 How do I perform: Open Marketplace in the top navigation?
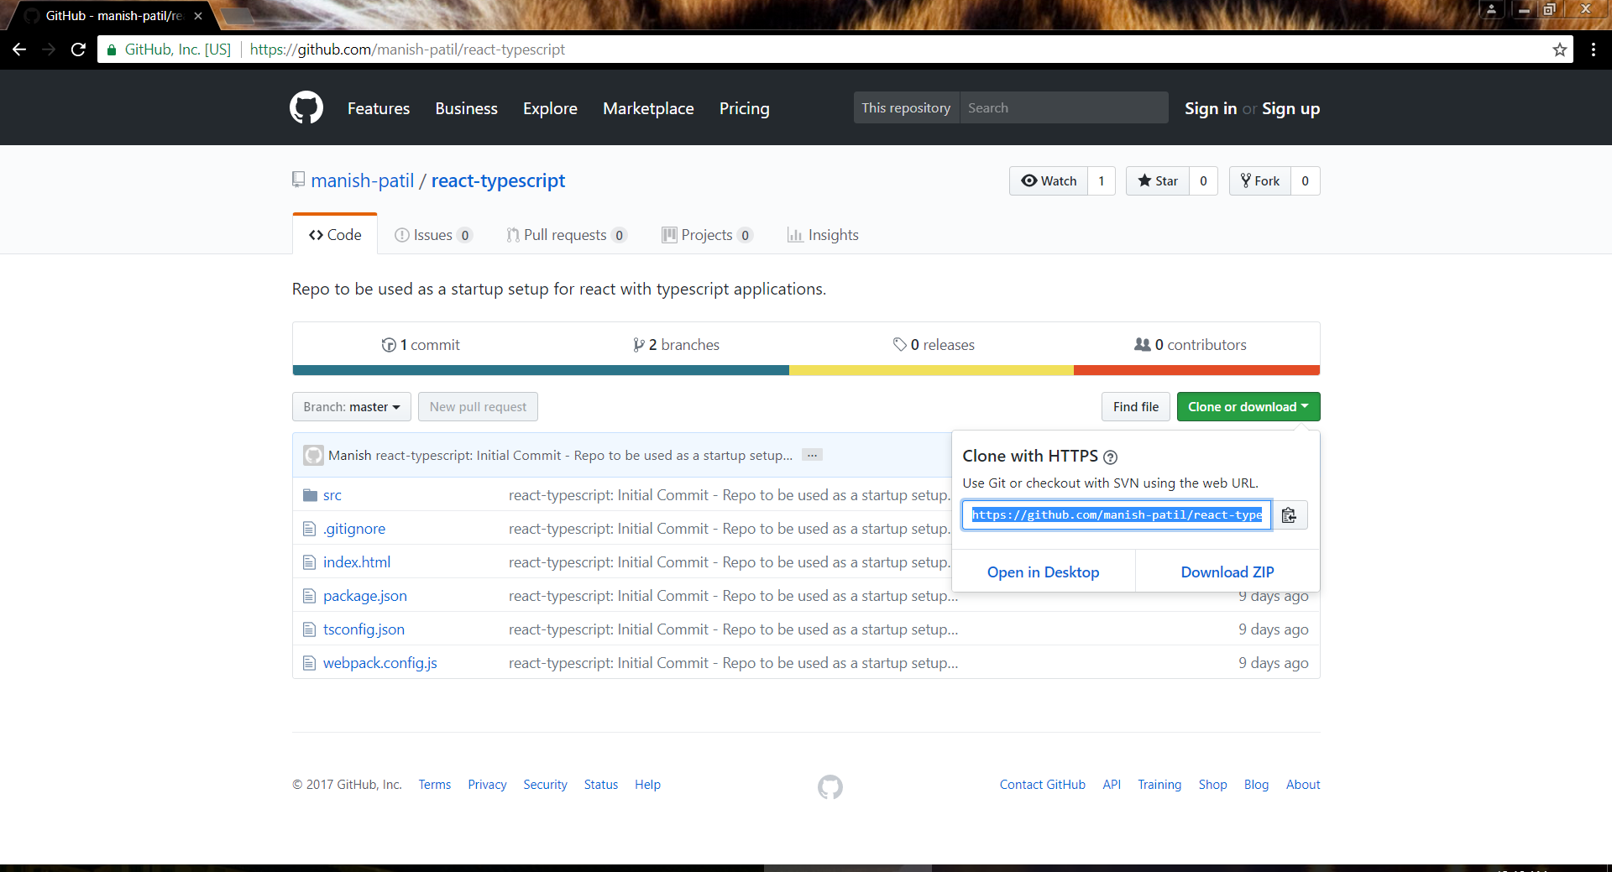648,108
